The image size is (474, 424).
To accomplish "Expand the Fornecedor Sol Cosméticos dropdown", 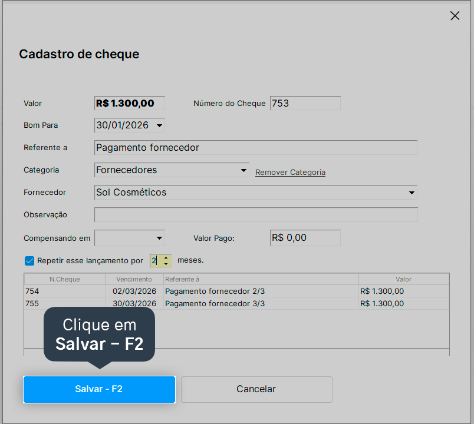I will [x=412, y=193].
